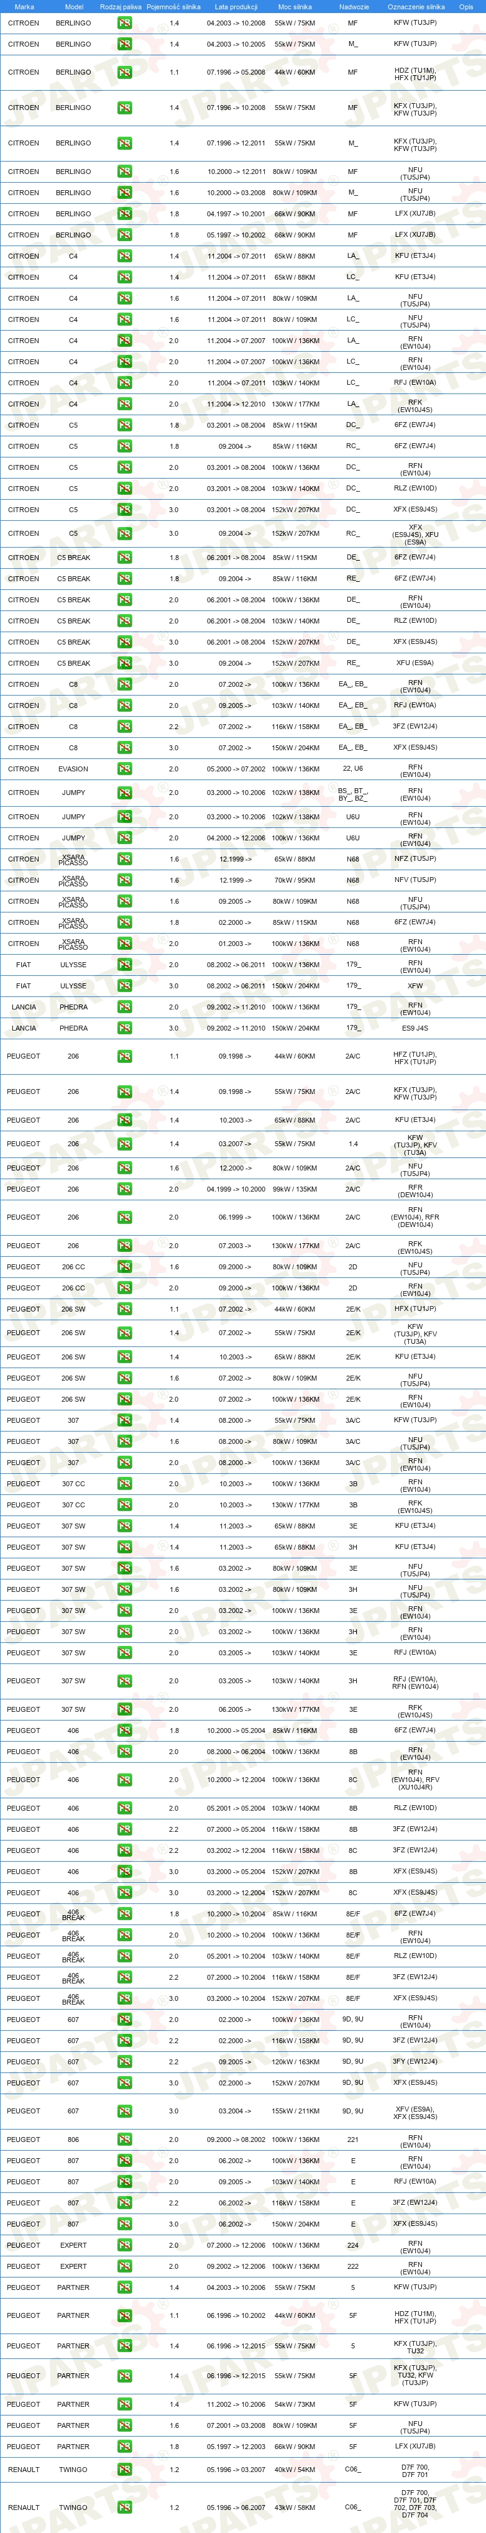Click fuel icon in Peugeot 807 3.0 row

[x=124, y=2224]
